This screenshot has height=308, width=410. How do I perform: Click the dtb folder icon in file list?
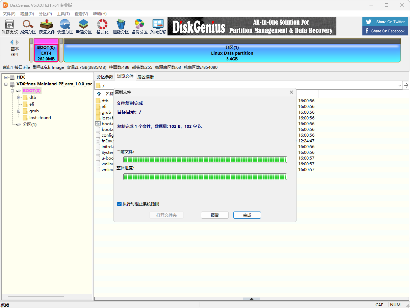pyautogui.click(x=98, y=101)
